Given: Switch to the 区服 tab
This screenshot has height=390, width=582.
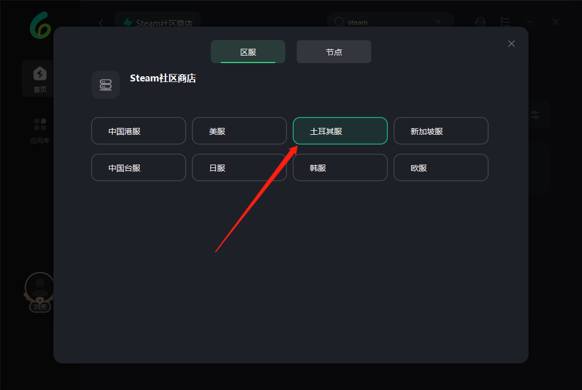Looking at the screenshot, I should pos(248,52).
